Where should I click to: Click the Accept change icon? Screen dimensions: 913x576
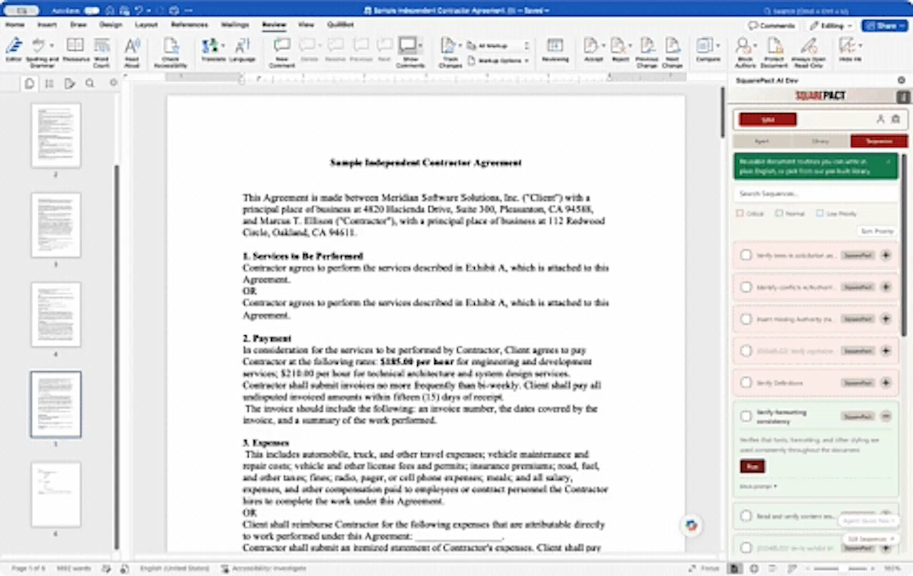point(591,46)
